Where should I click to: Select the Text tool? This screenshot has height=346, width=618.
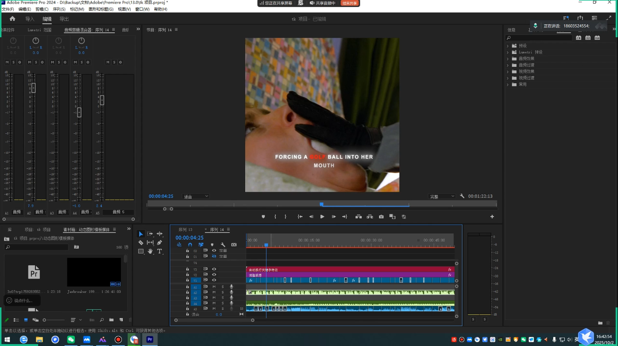pos(160,252)
